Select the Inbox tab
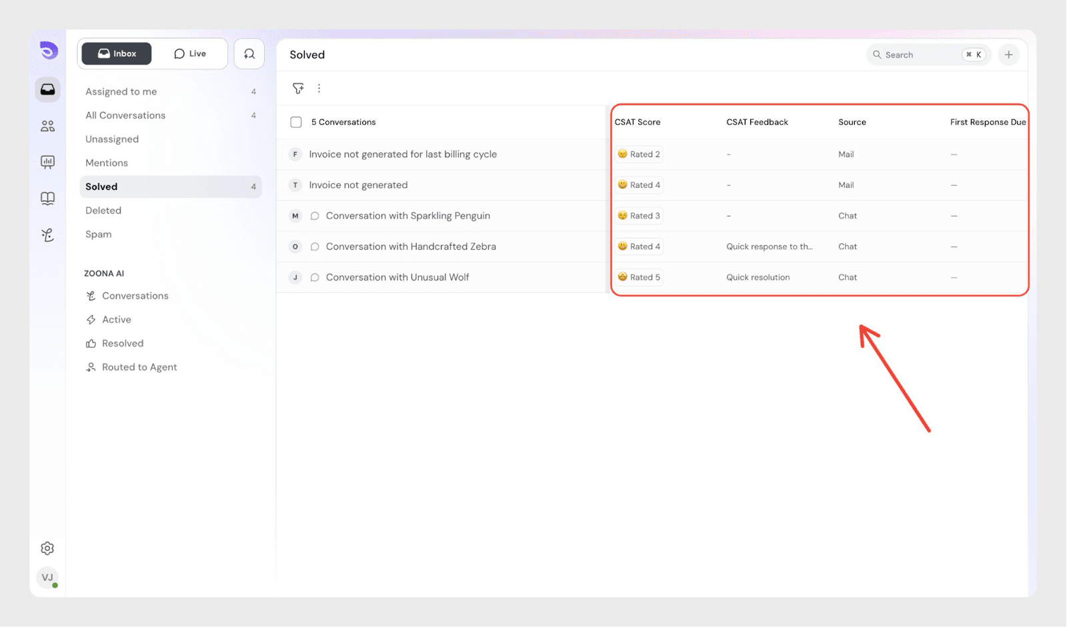Image resolution: width=1067 pixels, height=627 pixels. point(117,54)
